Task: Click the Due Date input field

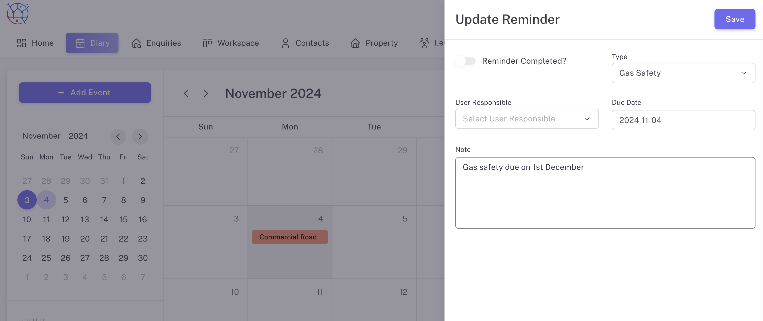Action: [x=683, y=120]
